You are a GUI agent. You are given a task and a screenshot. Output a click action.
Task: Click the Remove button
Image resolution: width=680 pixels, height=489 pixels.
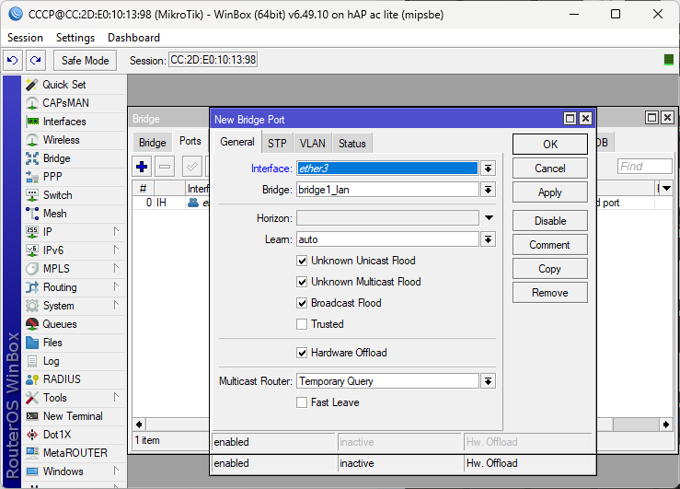(550, 293)
